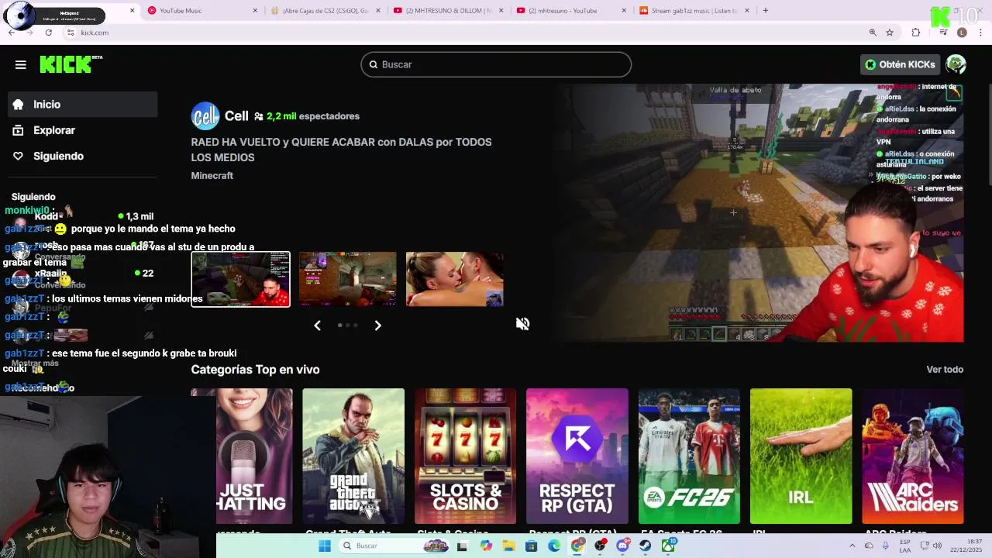
Task: Open Xbox app from taskbar
Action: (668, 546)
